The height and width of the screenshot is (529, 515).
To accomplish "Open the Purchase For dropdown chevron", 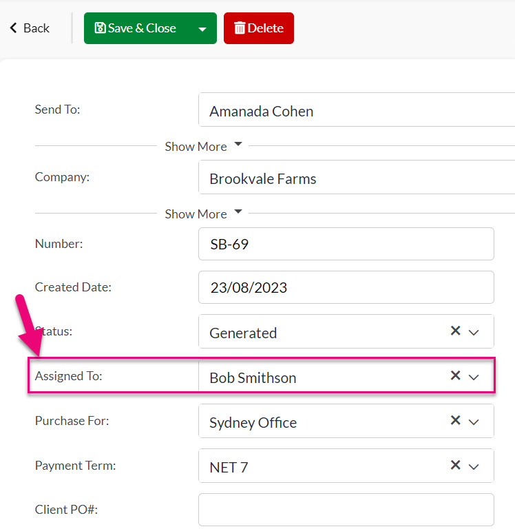I will [474, 422].
